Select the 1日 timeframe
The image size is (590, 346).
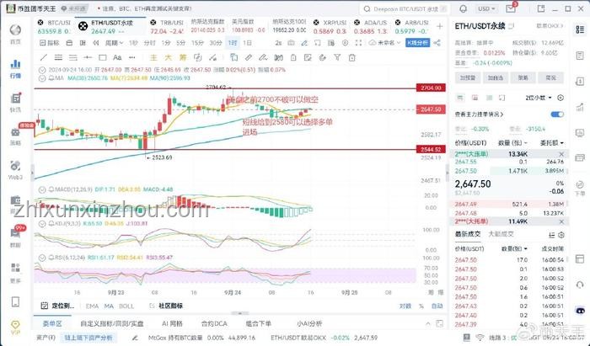[247, 43]
